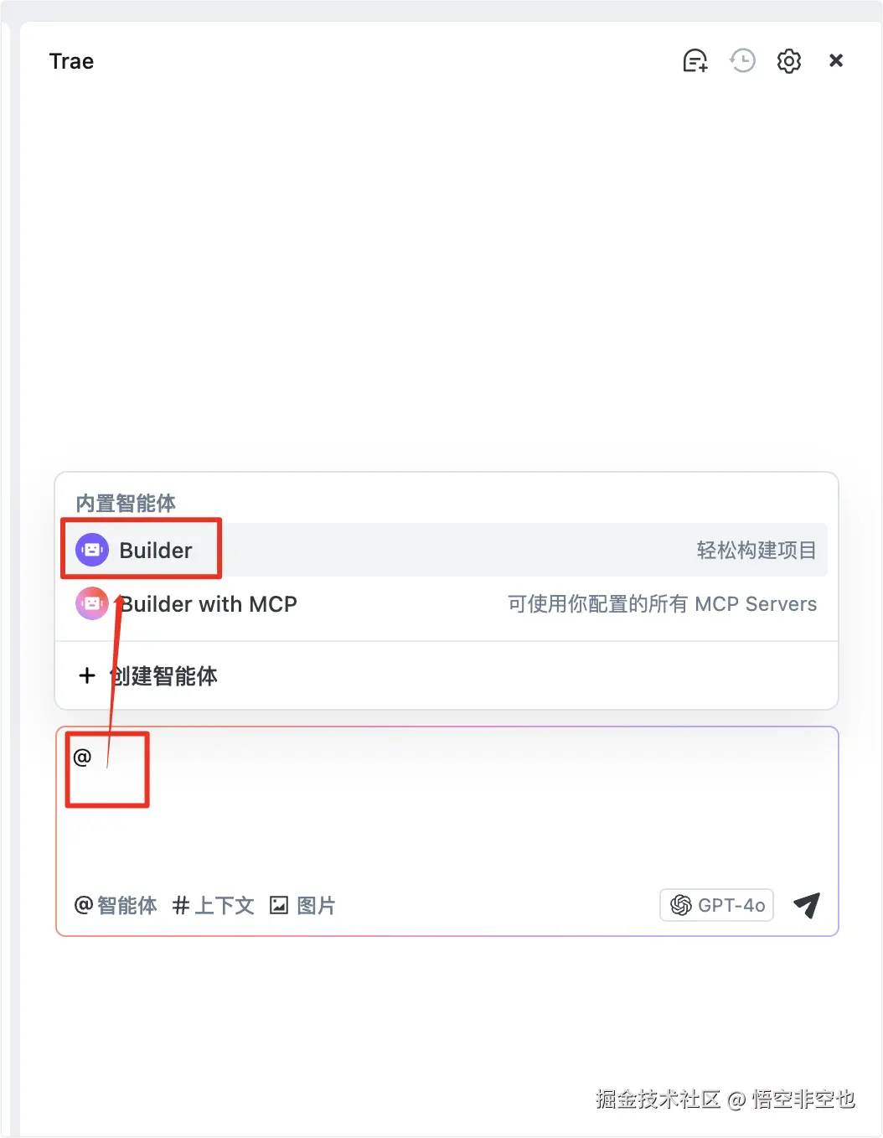Open chat history clock icon
The height and width of the screenshot is (1138, 883).
click(742, 61)
